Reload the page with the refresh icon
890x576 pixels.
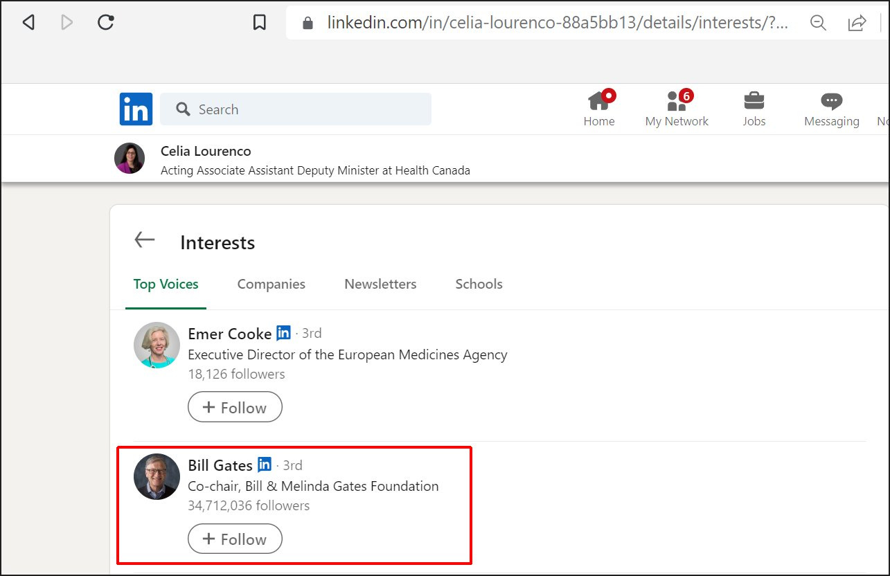(x=106, y=23)
